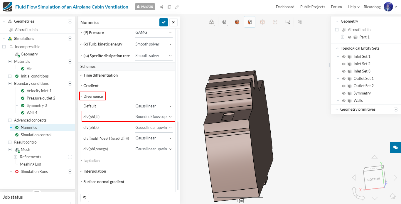Viewport: 401px width, 204px height.
Task: Open the view cube options dropdown icon
Action: (x=212, y=22)
